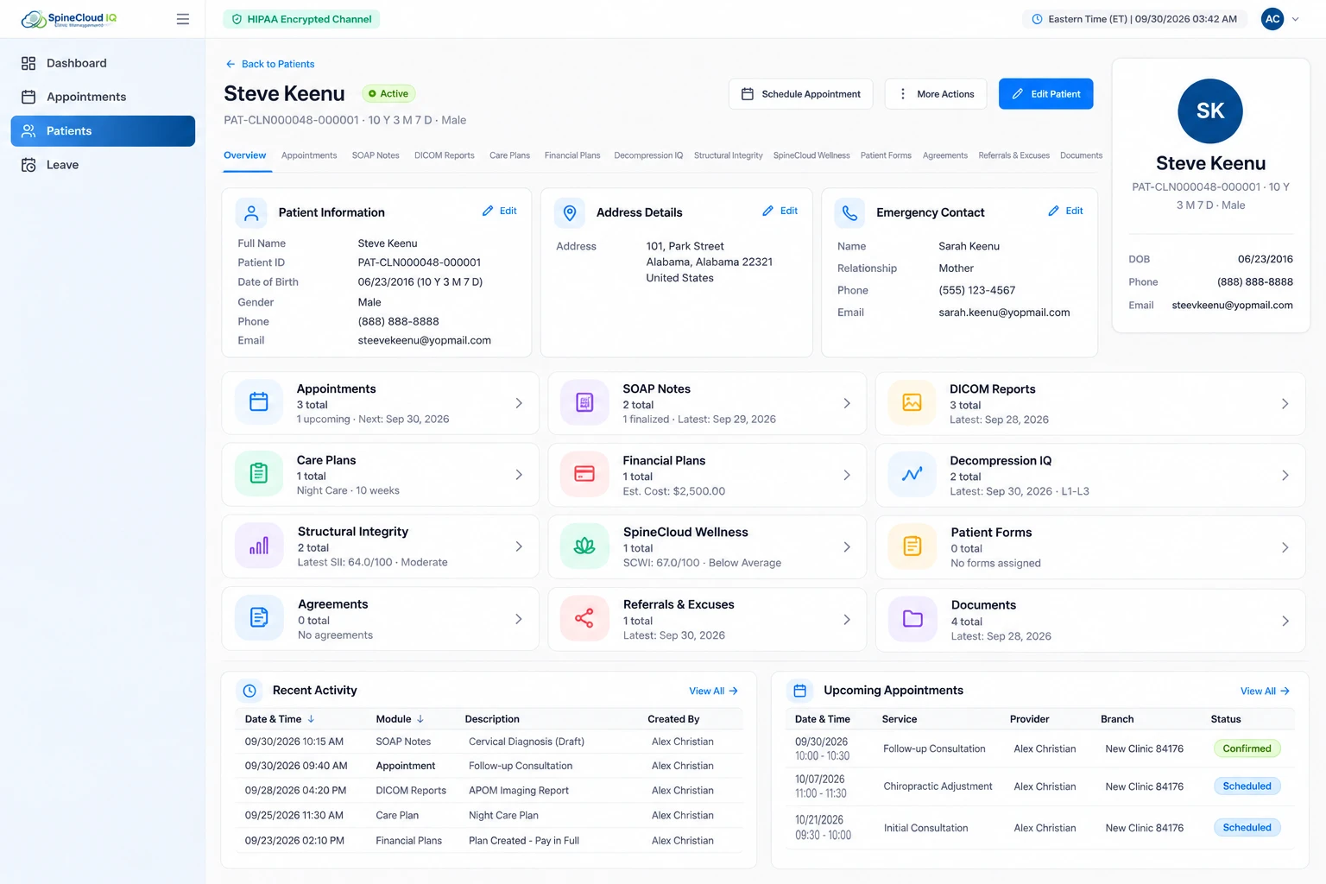Switch to the DICOM Reports tab
Image resolution: width=1326 pixels, height=884 pixels.
[x=445, y=155]
